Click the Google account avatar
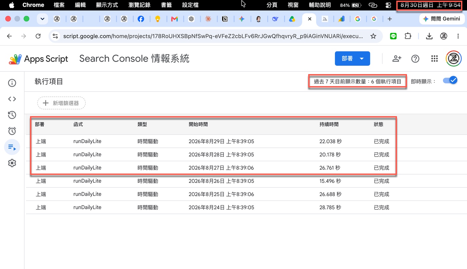This screenshot has height=269, width=467. pyautogui.click(x=454, y=59)
